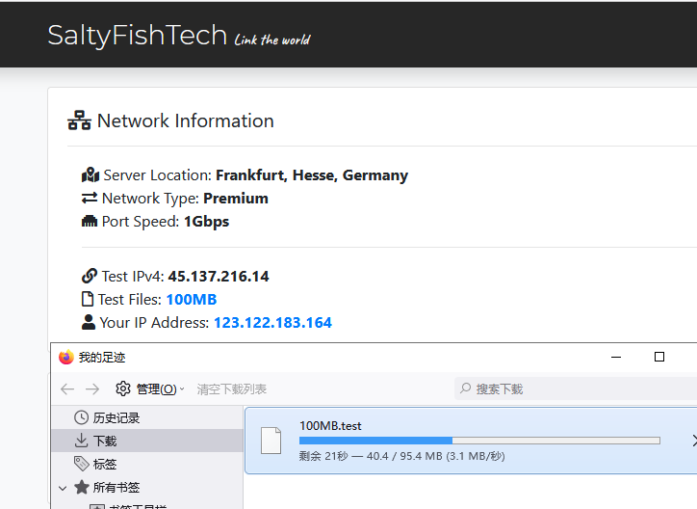697x509 pixels.
Task: Open the 管理(O) gear menu
Action: [x=150, y=389]
